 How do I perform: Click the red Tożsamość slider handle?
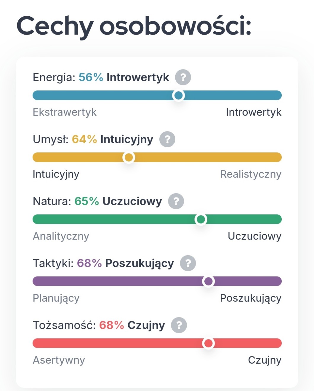[x=208, y=343]
